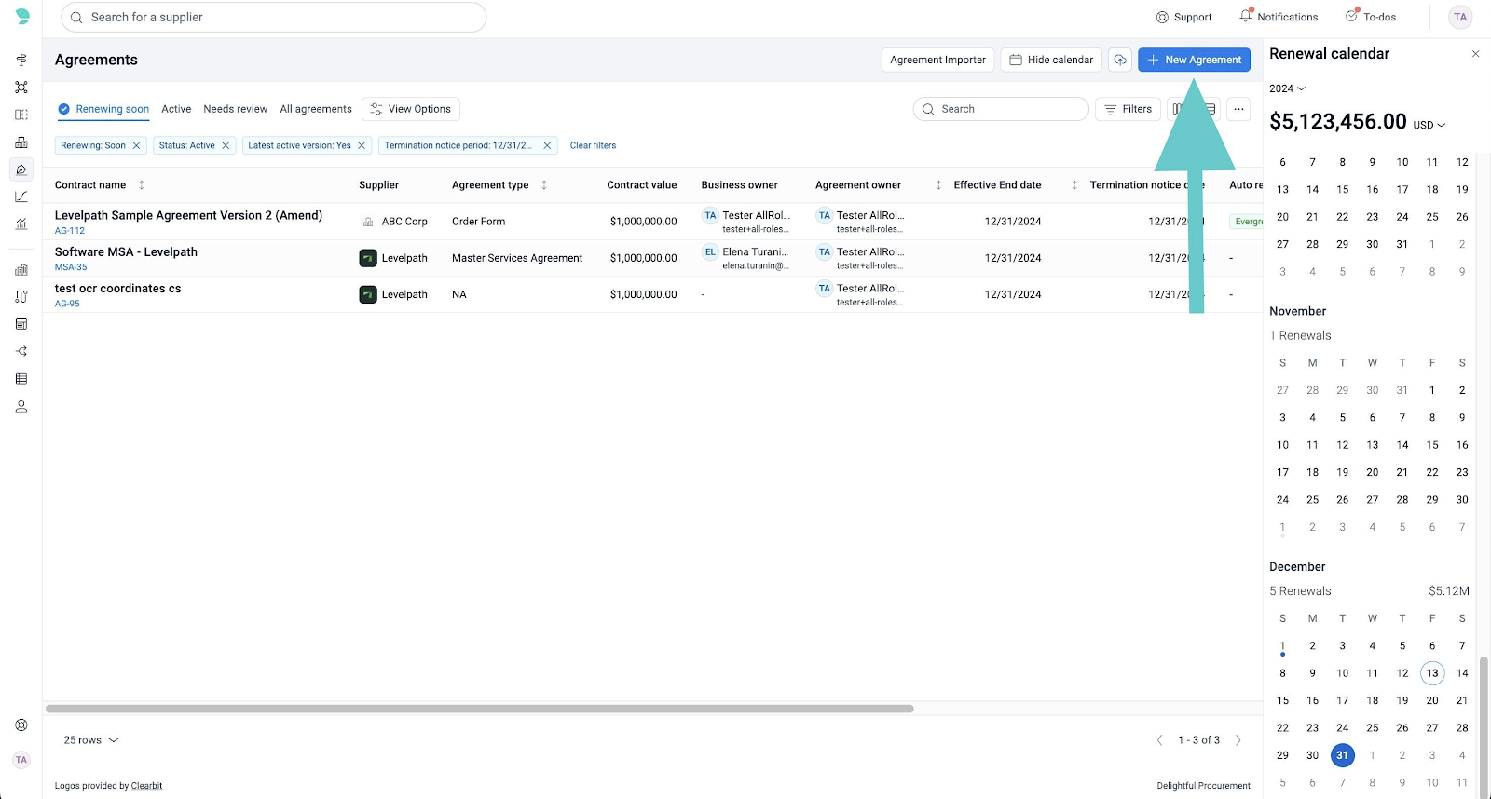Screen dimensions: 1491x799
Task: Open the To-dos checklist
Action: [1370, 17]
